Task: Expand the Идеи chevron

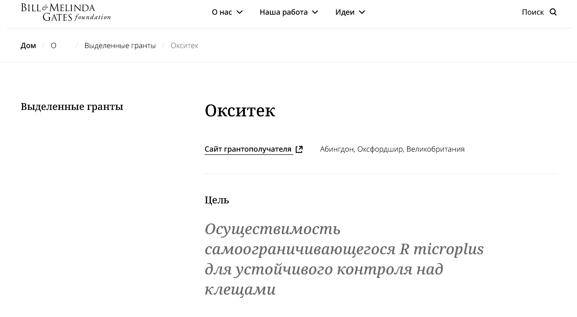Action: 362,12
